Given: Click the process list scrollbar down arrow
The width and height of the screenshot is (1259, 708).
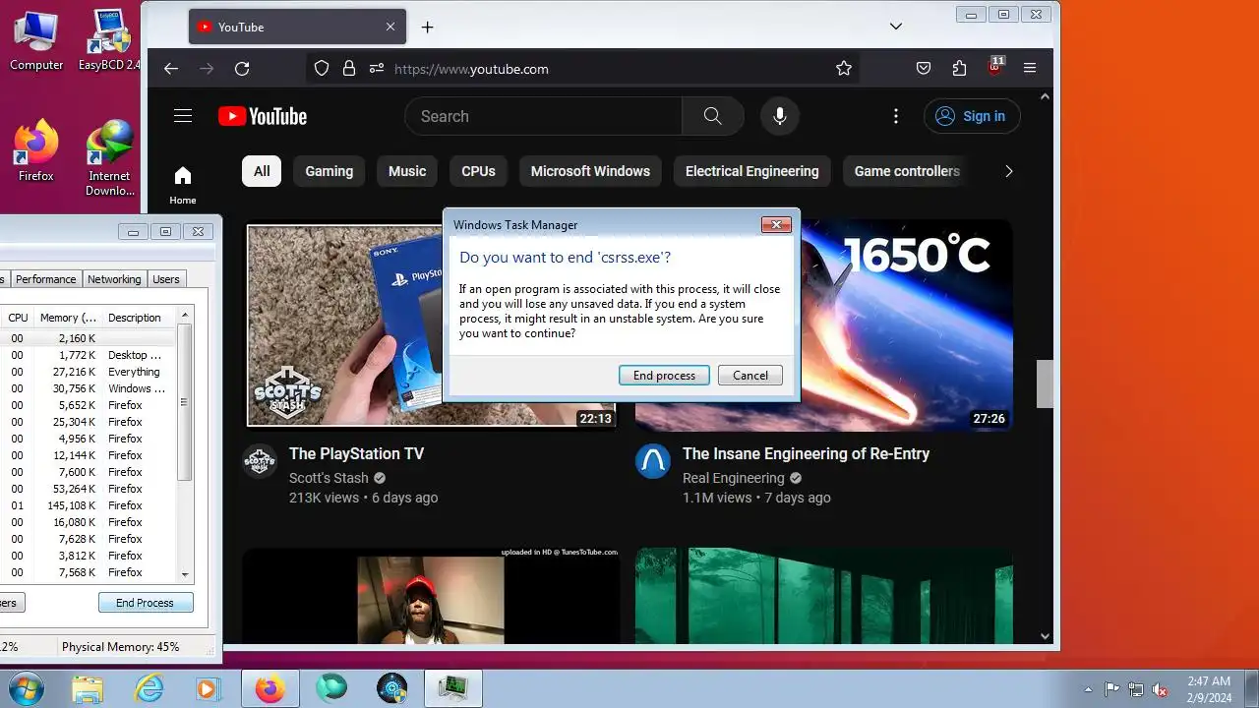Looking at the screenshot, I should [x=184, y=574].
